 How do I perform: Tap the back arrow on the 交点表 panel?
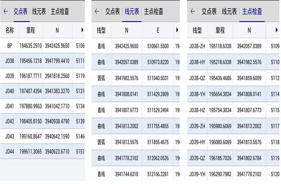point(6,10)
